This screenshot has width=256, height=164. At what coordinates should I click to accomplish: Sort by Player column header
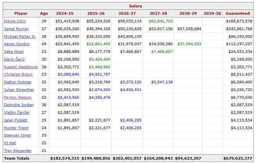coord(21,13)
